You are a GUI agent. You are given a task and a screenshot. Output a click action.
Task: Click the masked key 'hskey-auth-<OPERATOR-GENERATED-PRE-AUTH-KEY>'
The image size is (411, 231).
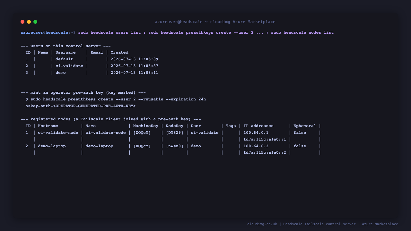click(x=81, y=106)
